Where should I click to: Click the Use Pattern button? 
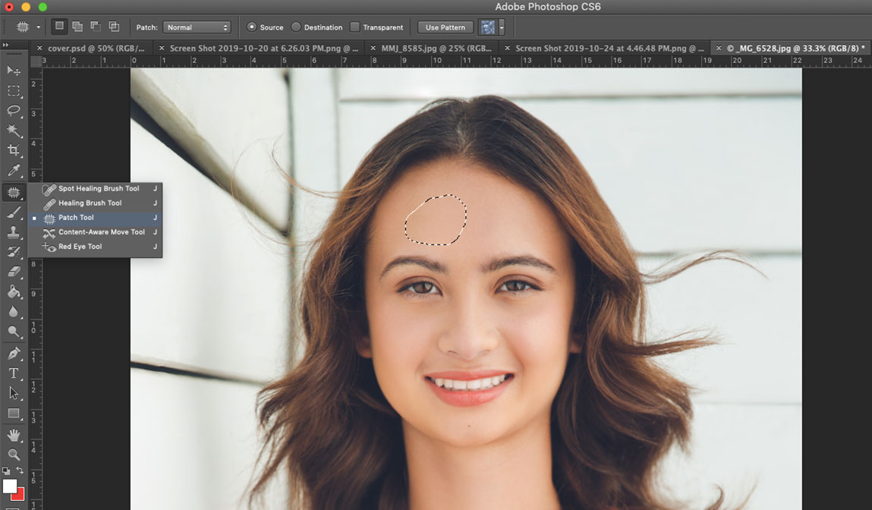click(445, 27)
